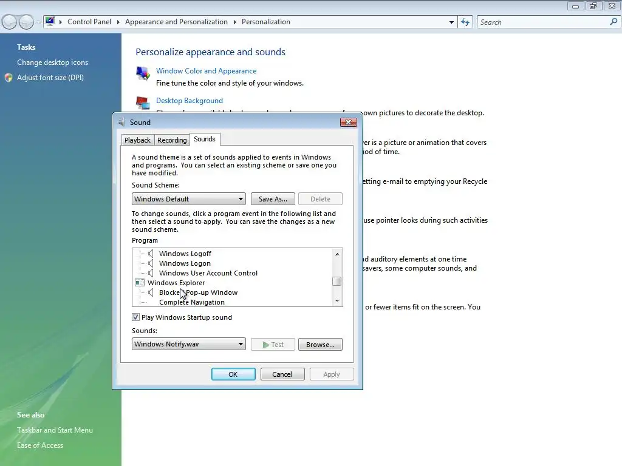Viewport: 622px width, 466px height.
Task: Select Windows Explorer program entry
Action: pyautogui.click(x=176, y=283)
